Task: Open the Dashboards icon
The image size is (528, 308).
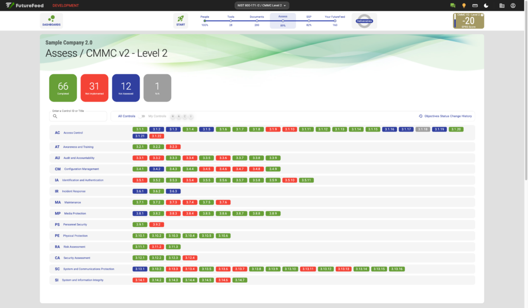Action: 52,21
